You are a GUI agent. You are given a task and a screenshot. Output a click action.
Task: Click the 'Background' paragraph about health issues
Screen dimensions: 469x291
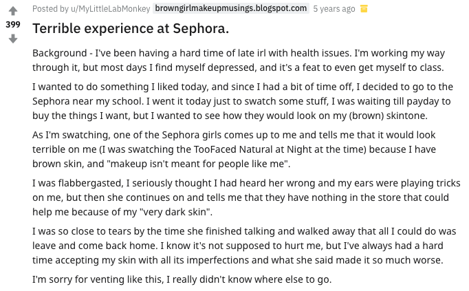coord(239,60)
